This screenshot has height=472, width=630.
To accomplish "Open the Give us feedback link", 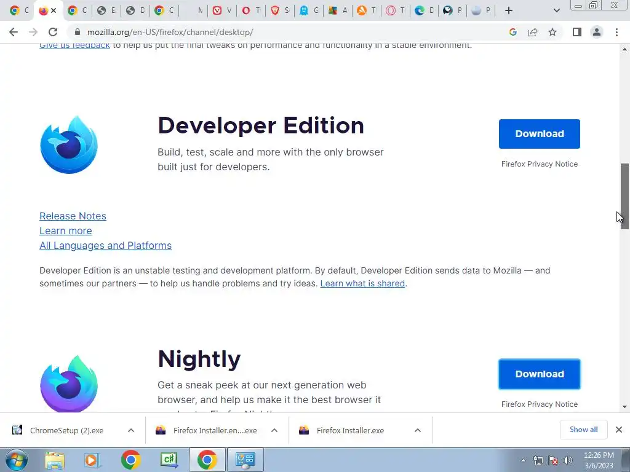I will click(x=74, y=45).
